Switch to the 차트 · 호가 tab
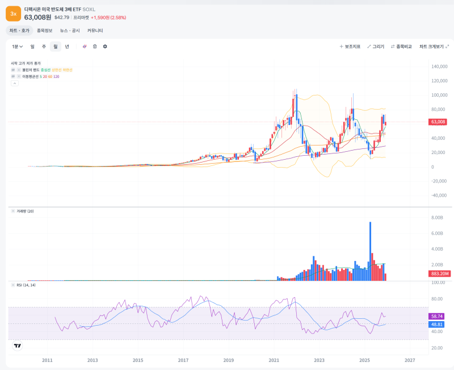Viewport: 454px width, 370px height. pos(19,31)
